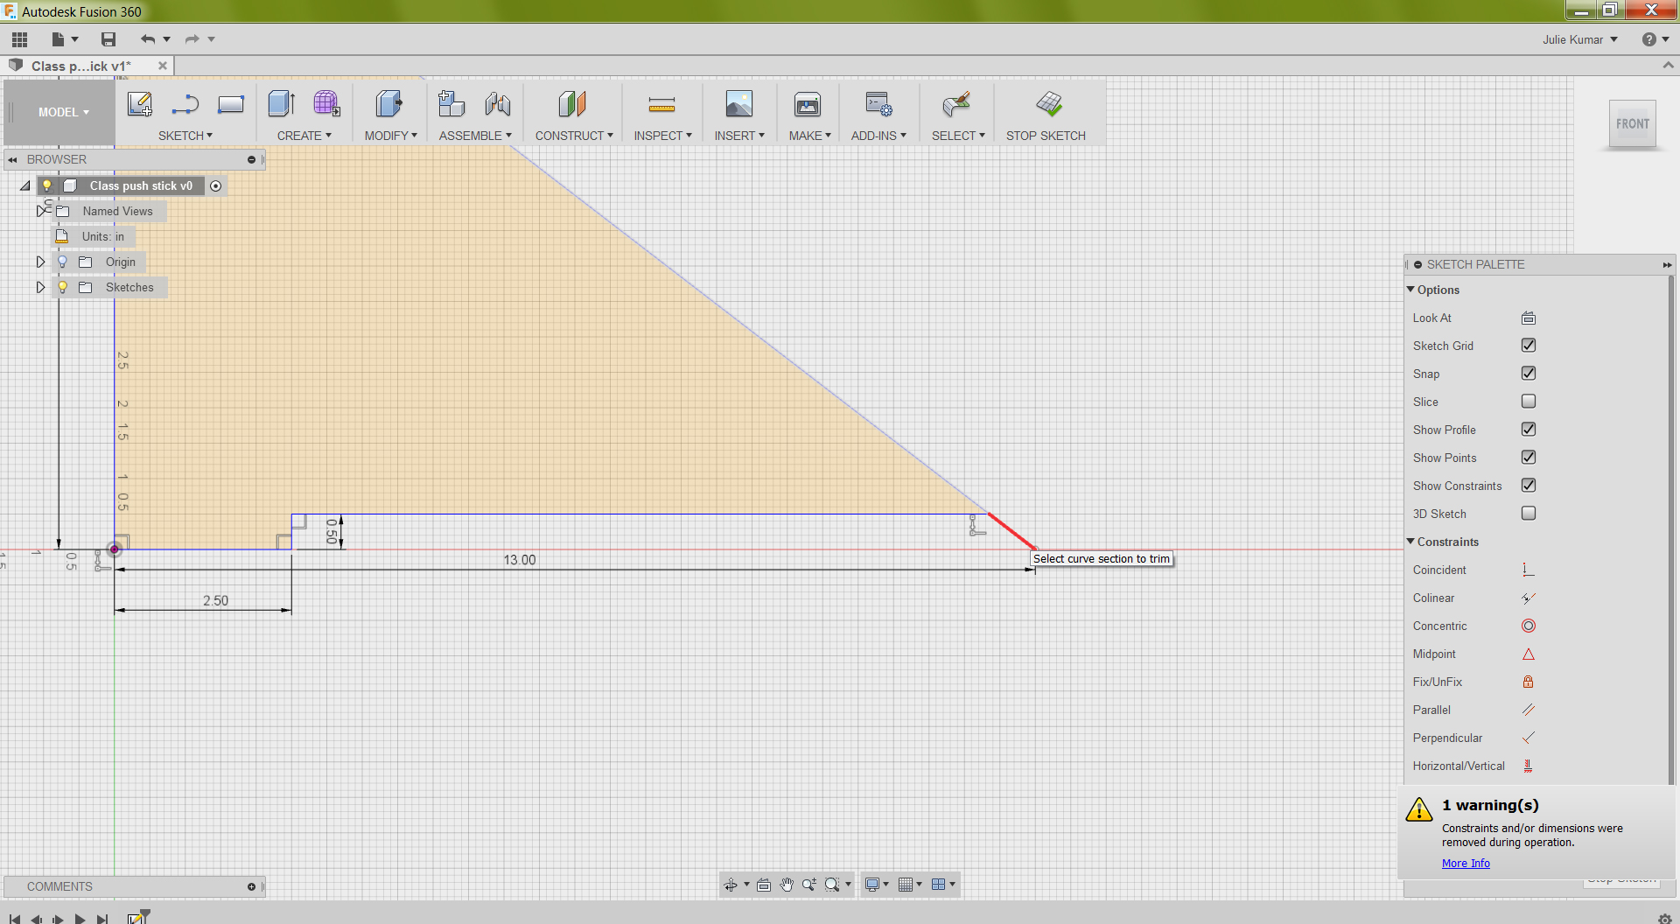Expand the Origin tree node
This screenshot has width=1680, height=924.
pos(40,262)
